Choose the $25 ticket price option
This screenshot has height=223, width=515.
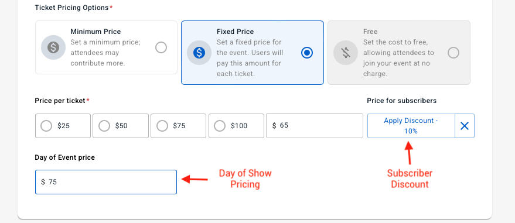click(x=63, y=126)
